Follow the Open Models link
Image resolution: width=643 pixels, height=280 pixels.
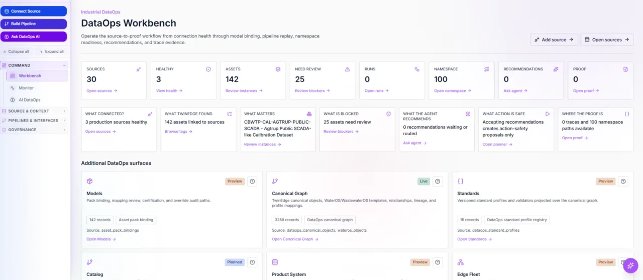point(101,239)
